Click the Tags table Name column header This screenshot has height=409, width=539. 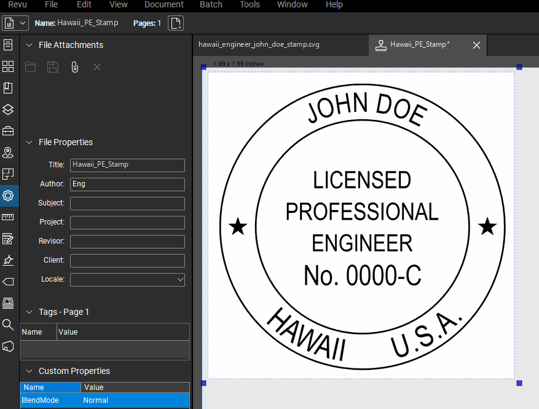point(38,332)
